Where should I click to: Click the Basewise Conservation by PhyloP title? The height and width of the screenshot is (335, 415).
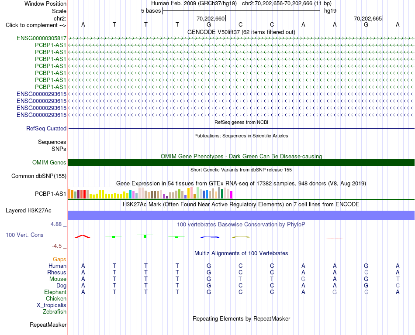pos(241,225)
